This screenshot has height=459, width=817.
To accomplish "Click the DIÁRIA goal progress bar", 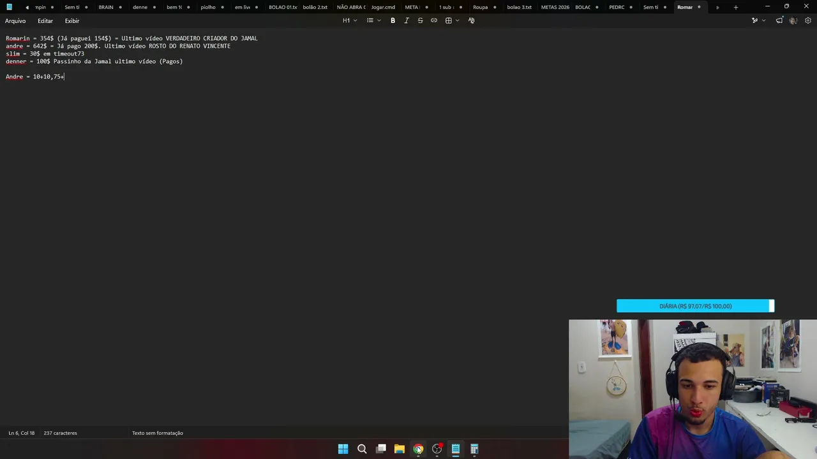I will point(695,306).
